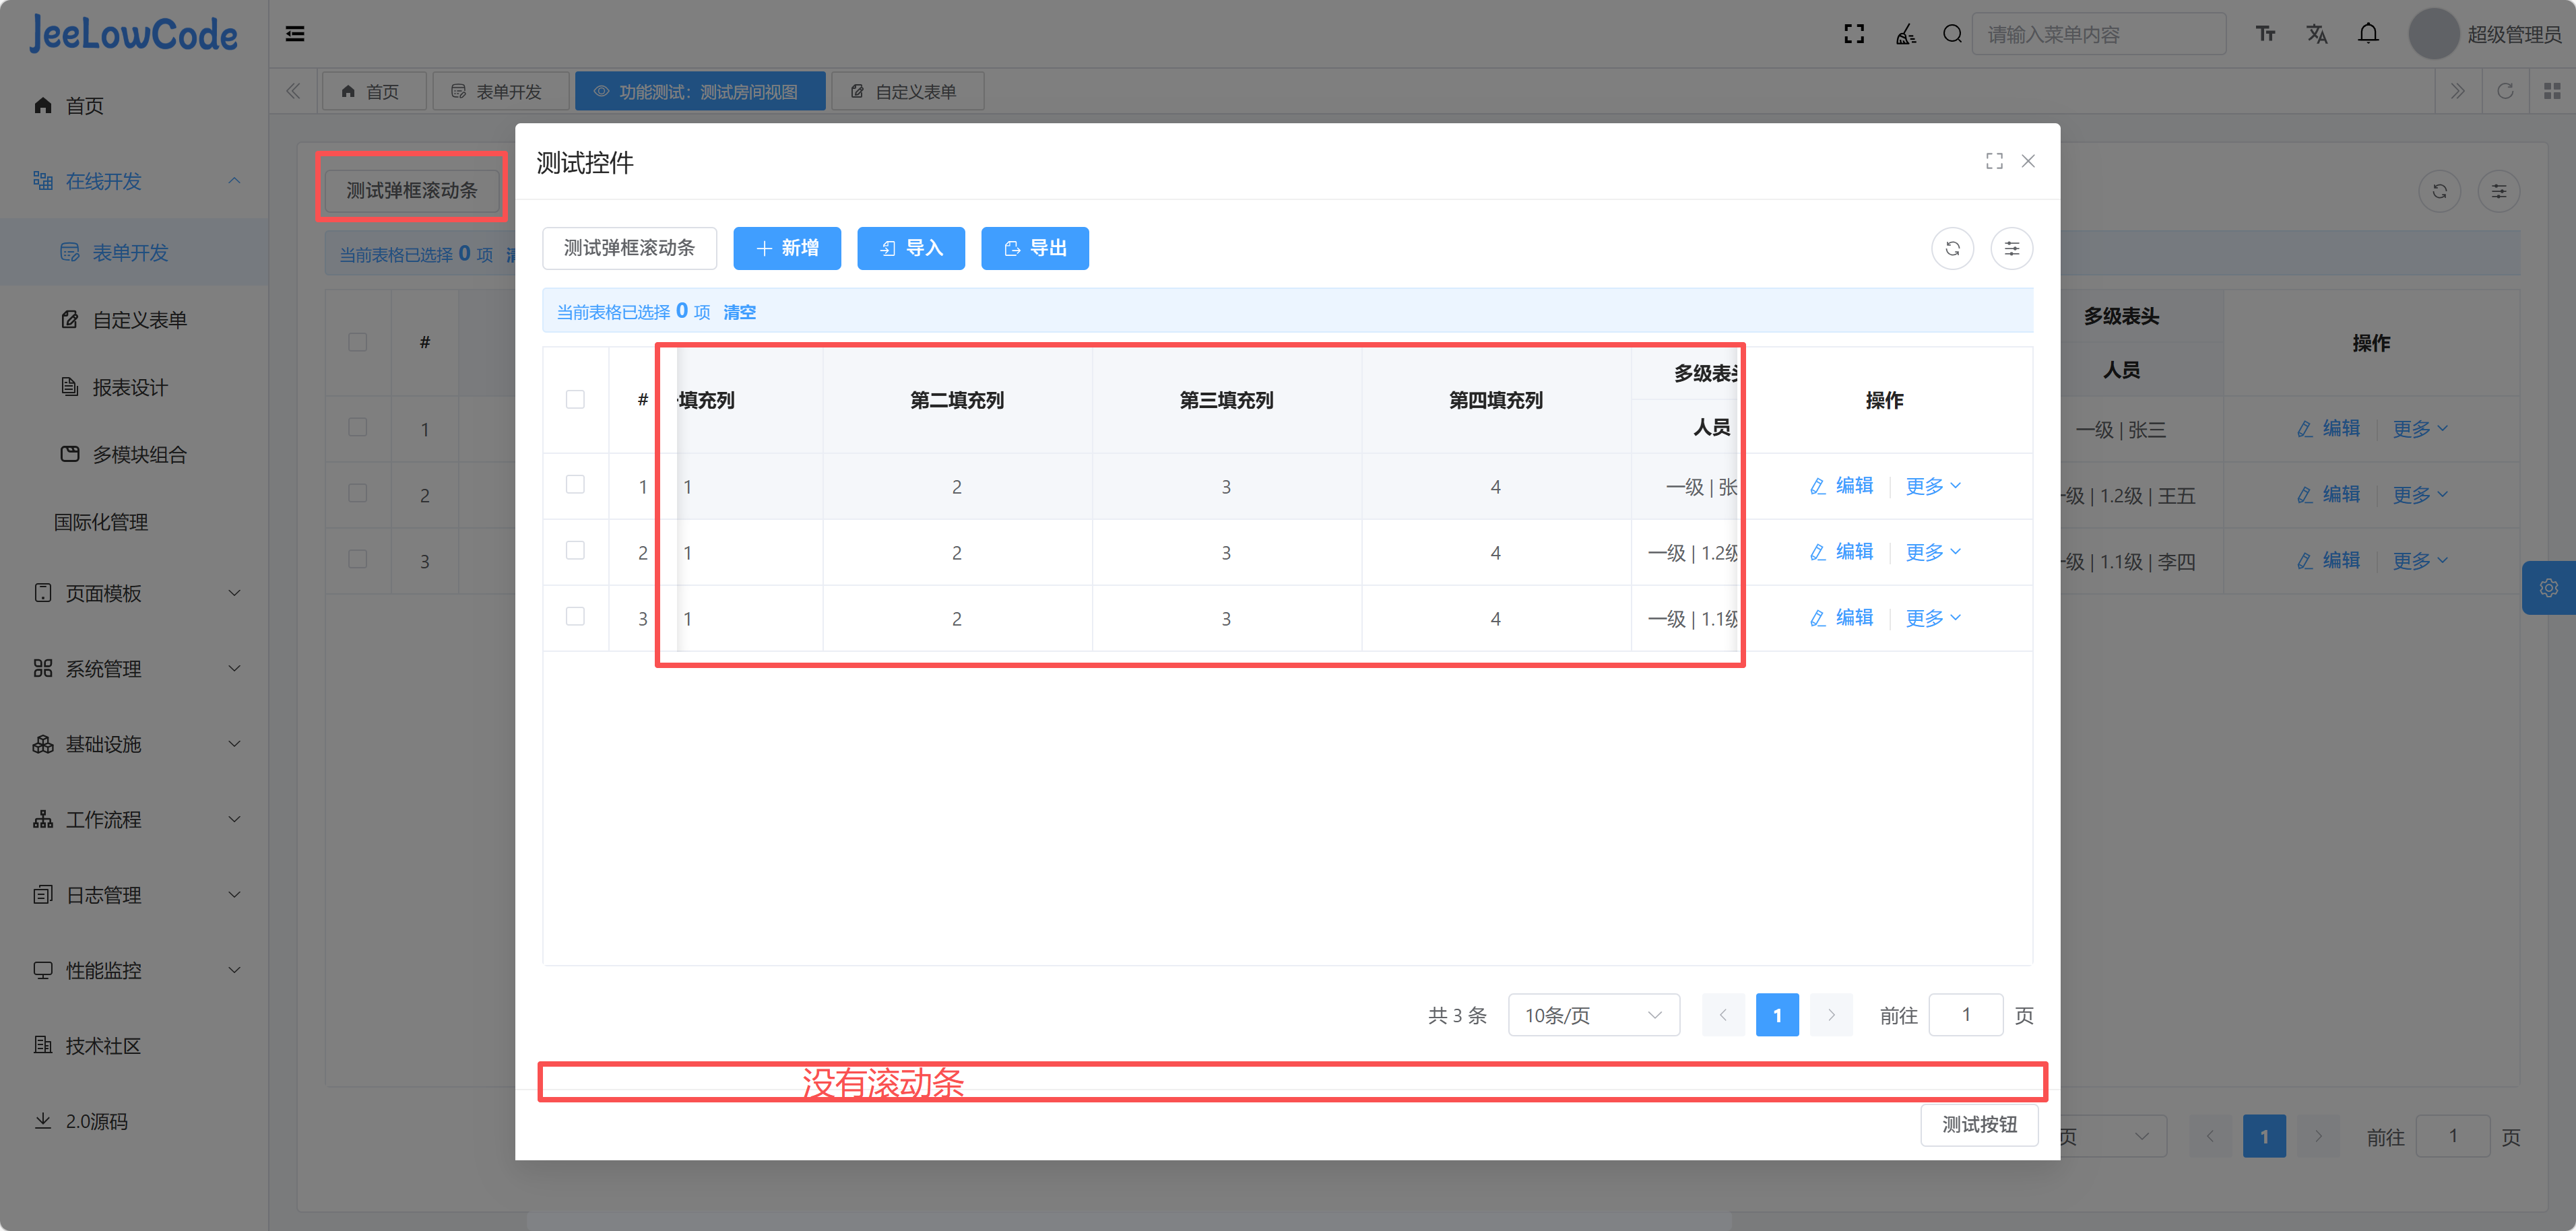Tick the checkbox for row 3 in dialog
2576x1231 pixels.
click(575, 617)
